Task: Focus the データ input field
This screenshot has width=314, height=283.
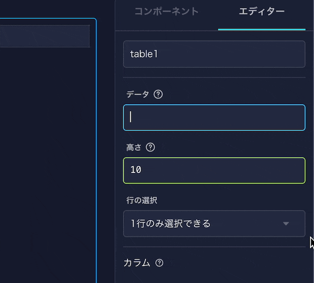Action: coord(214,118)
